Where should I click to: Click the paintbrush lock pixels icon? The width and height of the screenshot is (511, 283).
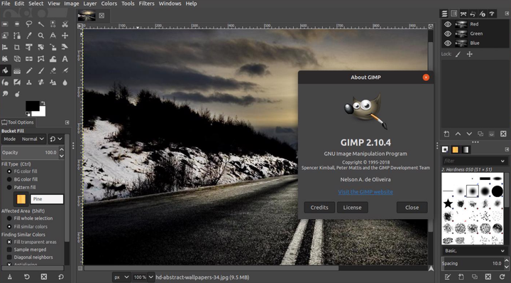[x=458, y=54]
